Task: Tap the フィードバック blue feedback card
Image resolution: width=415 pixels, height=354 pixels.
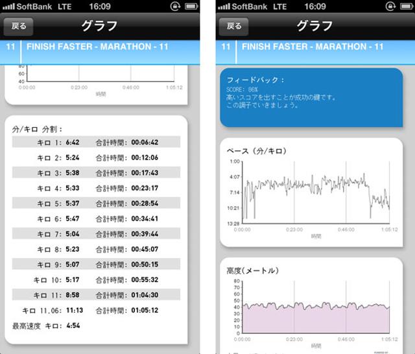Action: (311, 98)
